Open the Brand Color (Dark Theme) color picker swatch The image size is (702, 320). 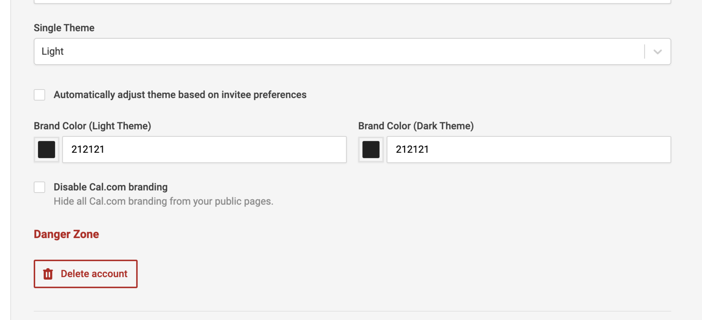pyautogui.click(x=370, y=150)
